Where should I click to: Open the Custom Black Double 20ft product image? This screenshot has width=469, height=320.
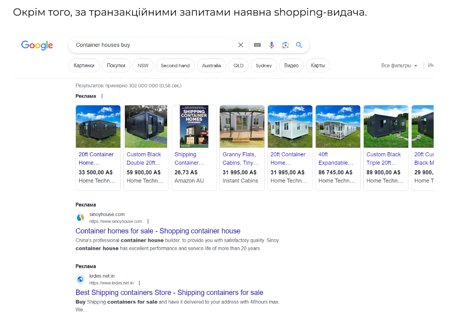pyautogui.click(x=146, y=126)
